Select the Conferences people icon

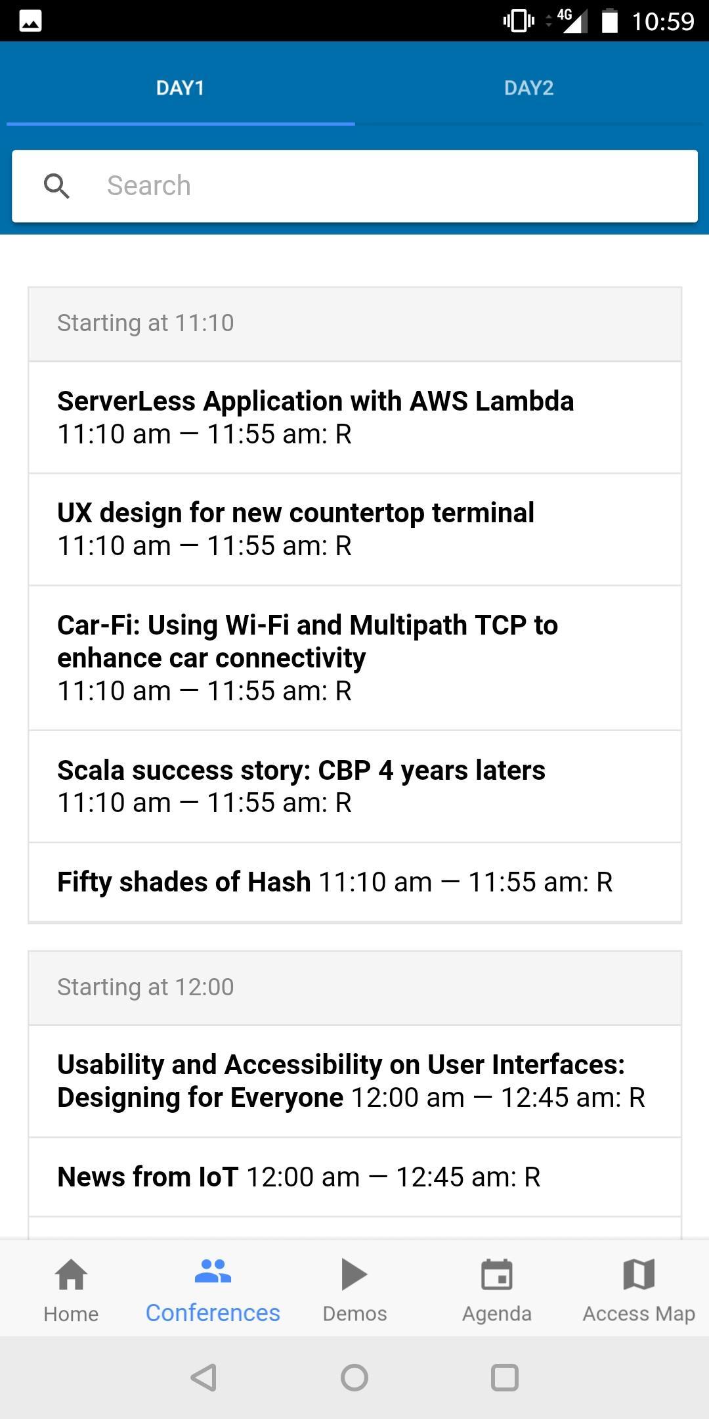click(213, 1272)
